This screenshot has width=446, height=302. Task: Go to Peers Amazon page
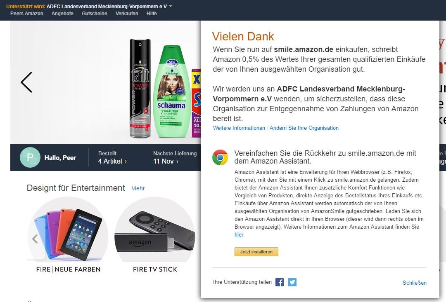tap(27, 13)
